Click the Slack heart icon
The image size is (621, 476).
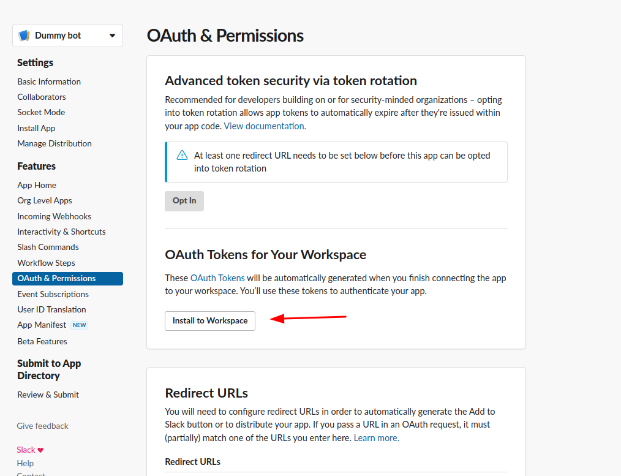click(40, 450)
